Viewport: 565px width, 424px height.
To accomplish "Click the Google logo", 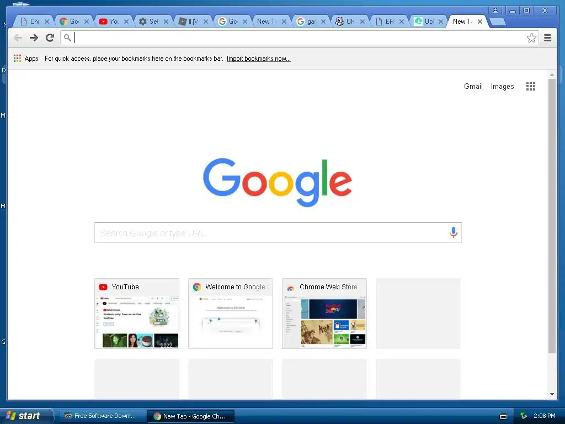I will point(278,182).
